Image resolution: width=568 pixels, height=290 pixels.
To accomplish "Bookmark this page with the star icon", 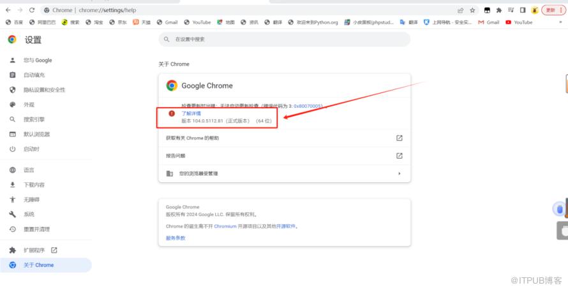I will point(472,10).
